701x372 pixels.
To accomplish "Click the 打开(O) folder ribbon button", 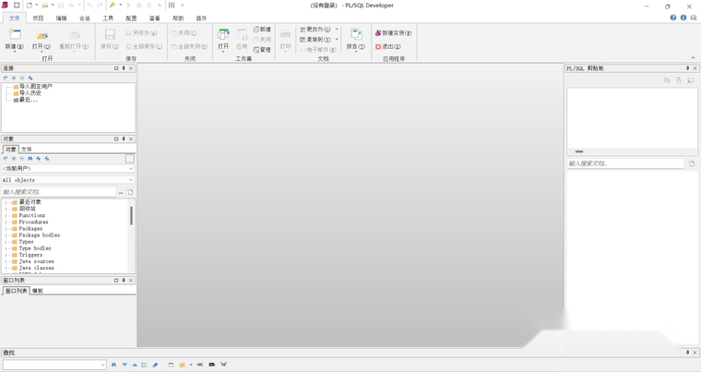I will click(42, 40).
